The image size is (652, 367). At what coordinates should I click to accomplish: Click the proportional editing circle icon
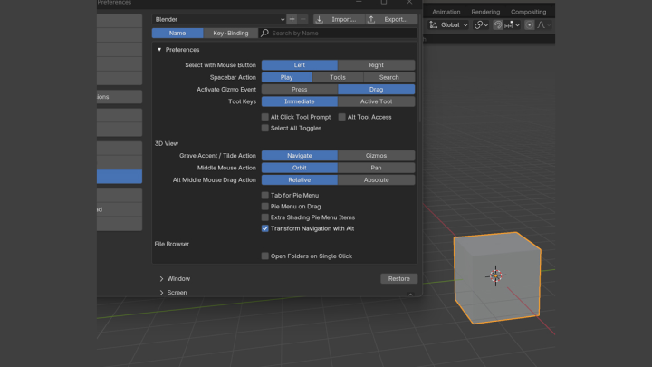point(530,24)
